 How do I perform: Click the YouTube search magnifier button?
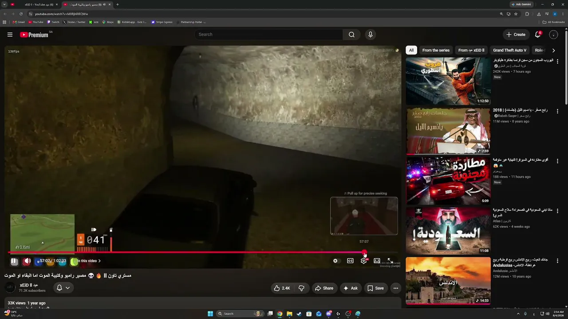tap(351, 35)
